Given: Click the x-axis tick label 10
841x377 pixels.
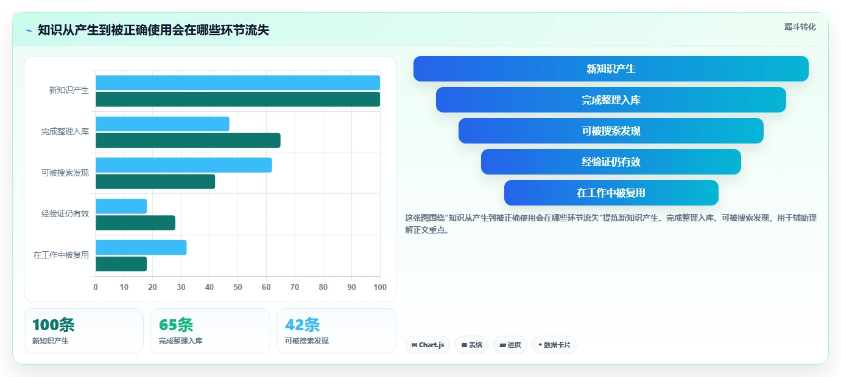Looking at the screenshot, I should tap(124, 287).
